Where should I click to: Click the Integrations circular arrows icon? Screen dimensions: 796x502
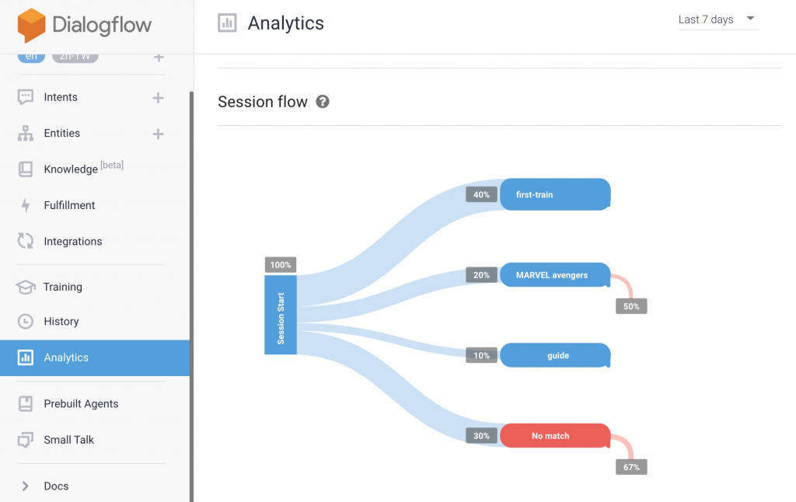[x=26, y=242]
